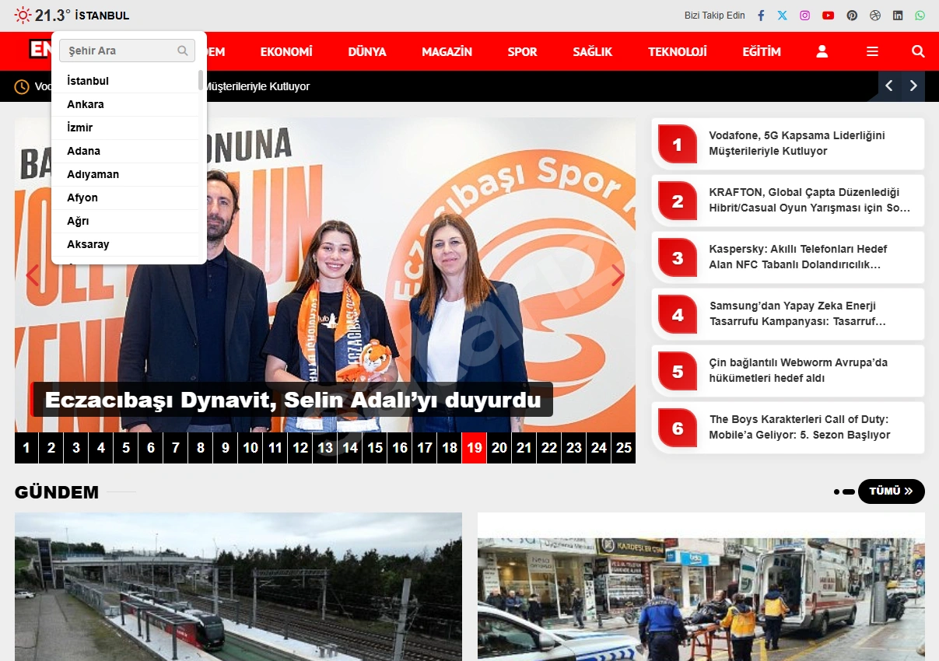Viewport: 939px width, 661px height.
Task: Select Aksaray from city list
Action: pyautogui.click(x=125, y=244)
